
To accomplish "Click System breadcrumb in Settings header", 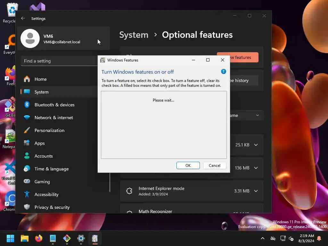I will click(x=134, y=35).
